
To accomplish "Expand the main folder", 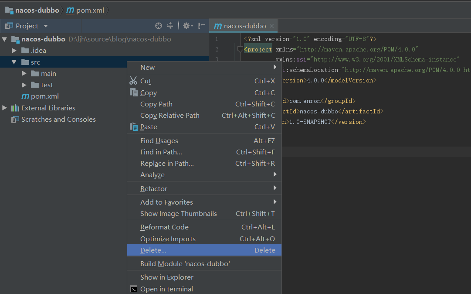I will tap(24, 74).
